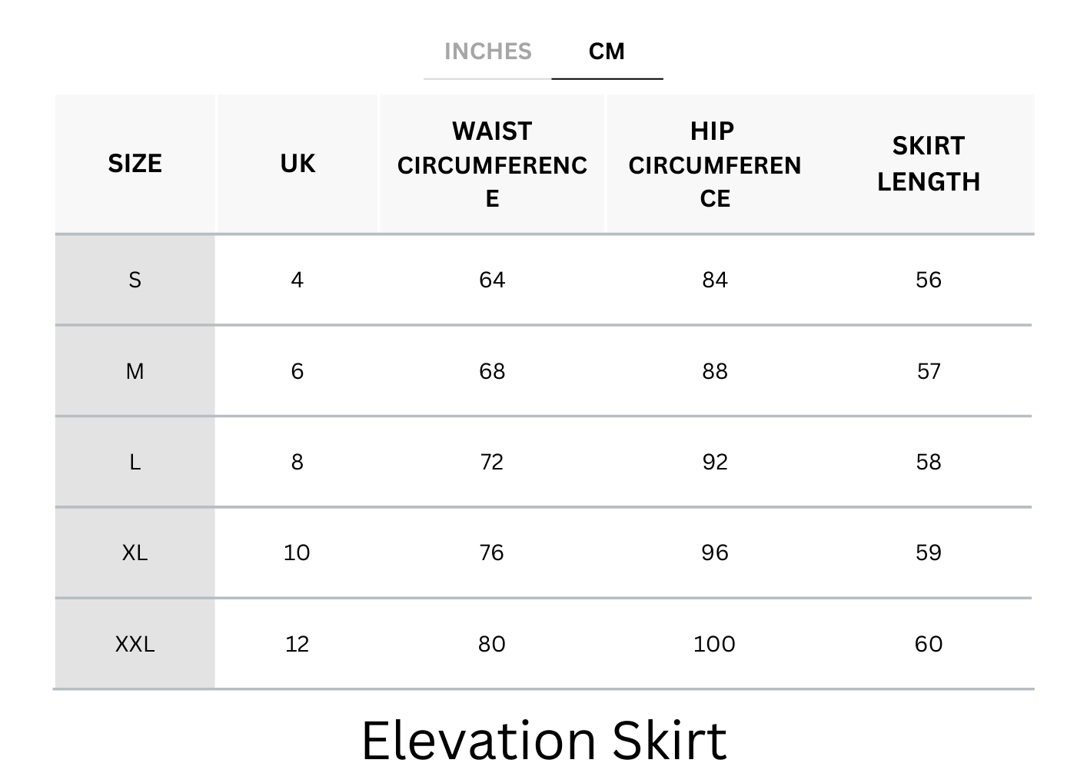Click the Skirt Length column header

928,164
